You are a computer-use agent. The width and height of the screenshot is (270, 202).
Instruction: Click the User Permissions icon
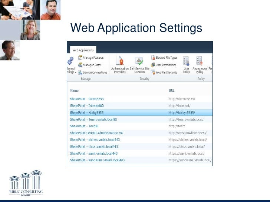(x=153, y=65)
